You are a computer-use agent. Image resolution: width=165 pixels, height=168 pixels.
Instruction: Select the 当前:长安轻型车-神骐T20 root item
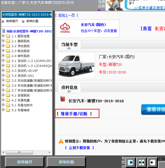(29, 31)
